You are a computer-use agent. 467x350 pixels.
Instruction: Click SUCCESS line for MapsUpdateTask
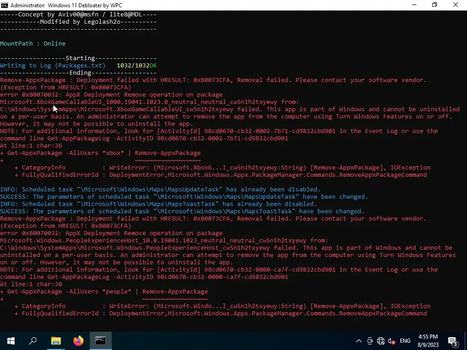tap(184, 197)
